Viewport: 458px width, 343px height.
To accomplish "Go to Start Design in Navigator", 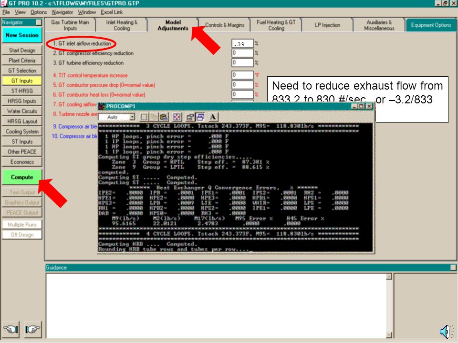I will 22,50.
